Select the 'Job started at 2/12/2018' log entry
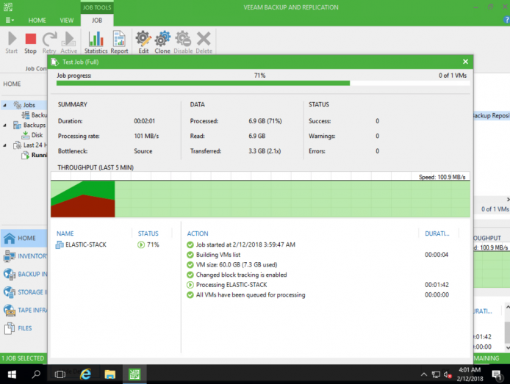 pyautogui.click(x=245, y=244)
